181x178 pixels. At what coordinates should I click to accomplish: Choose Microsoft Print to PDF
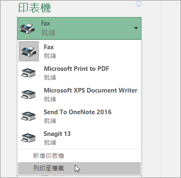tap(77, 69)
